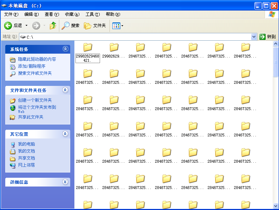The height and width of the screenshot is (210, 279).
Task: Expand the 详细信息 panel
Action: point(65,182)
